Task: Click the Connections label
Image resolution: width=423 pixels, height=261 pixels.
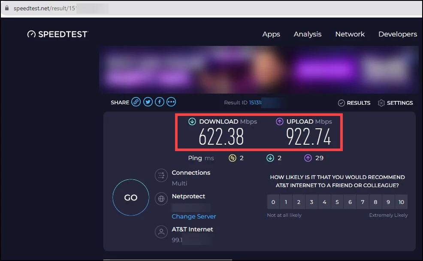Action: click(x=191, y=173)
